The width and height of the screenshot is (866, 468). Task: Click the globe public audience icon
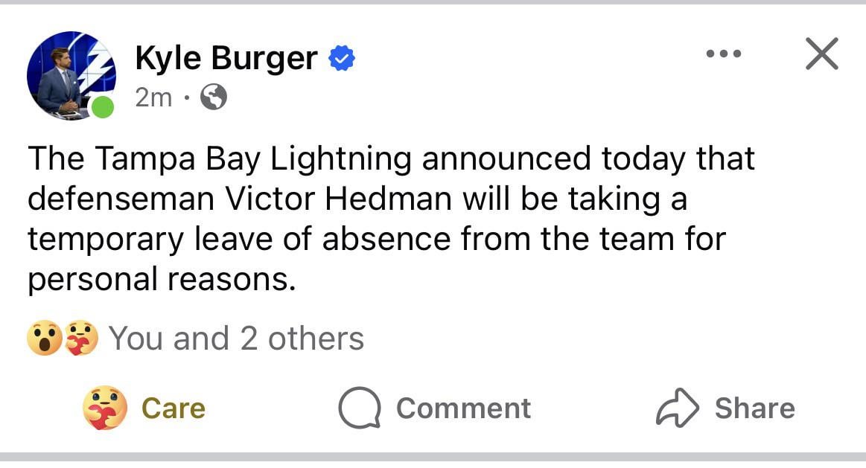tap(214, 97)
